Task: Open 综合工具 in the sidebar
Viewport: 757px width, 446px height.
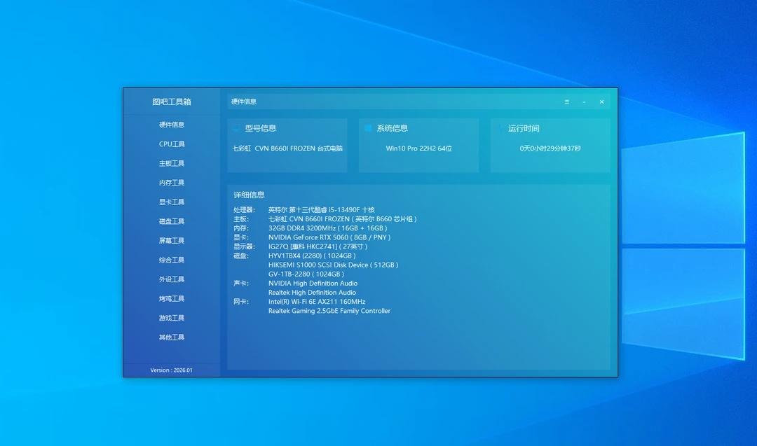Action: click(172, 259)
